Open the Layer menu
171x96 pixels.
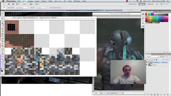[x=37, y=1]
